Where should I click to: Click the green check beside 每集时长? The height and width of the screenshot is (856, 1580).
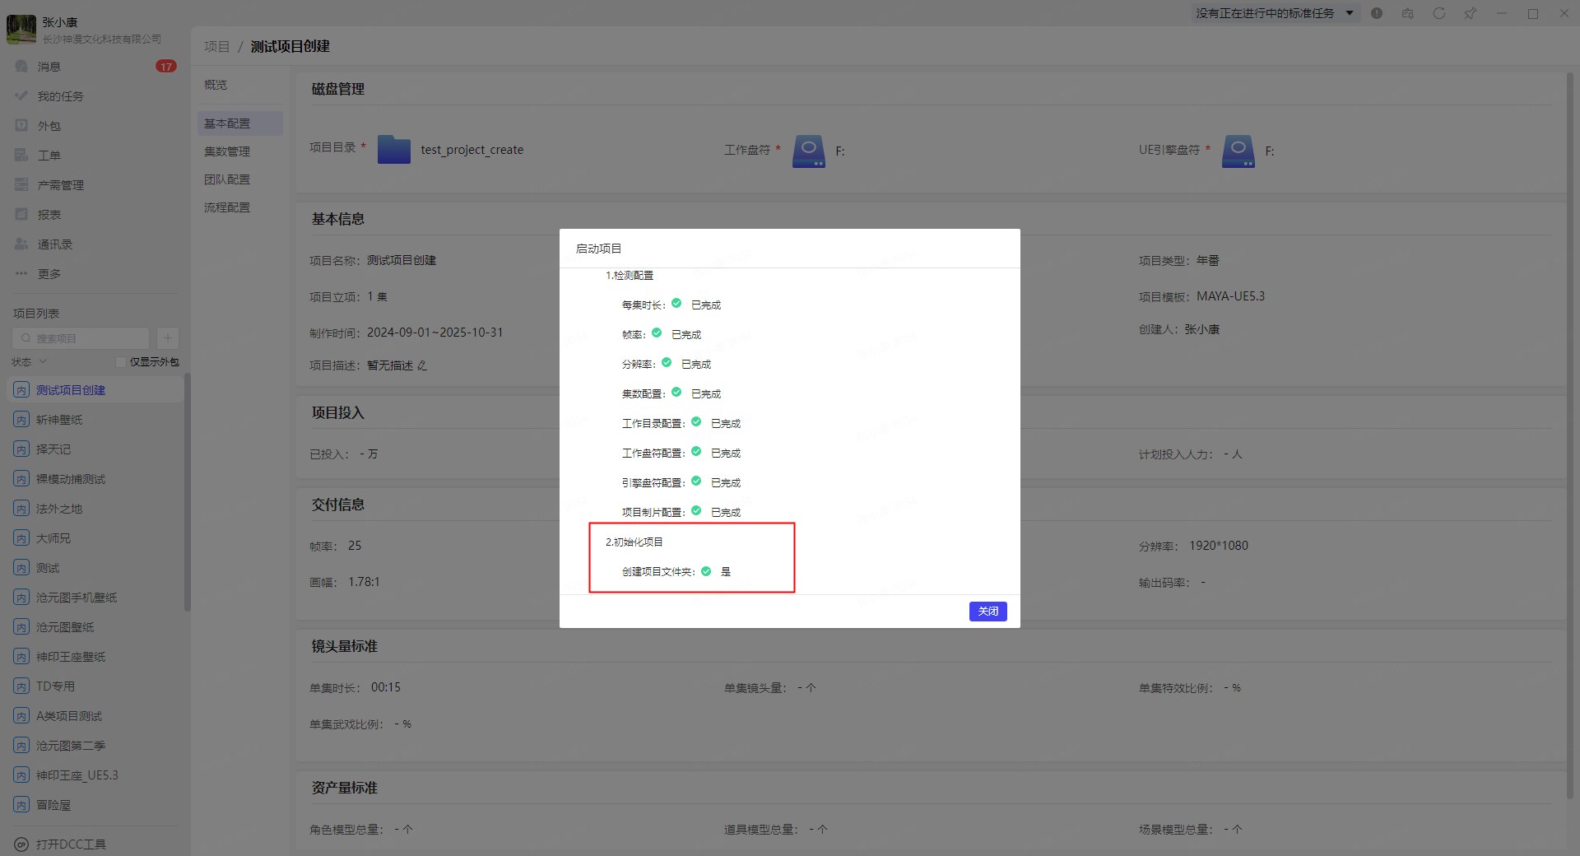676,304
